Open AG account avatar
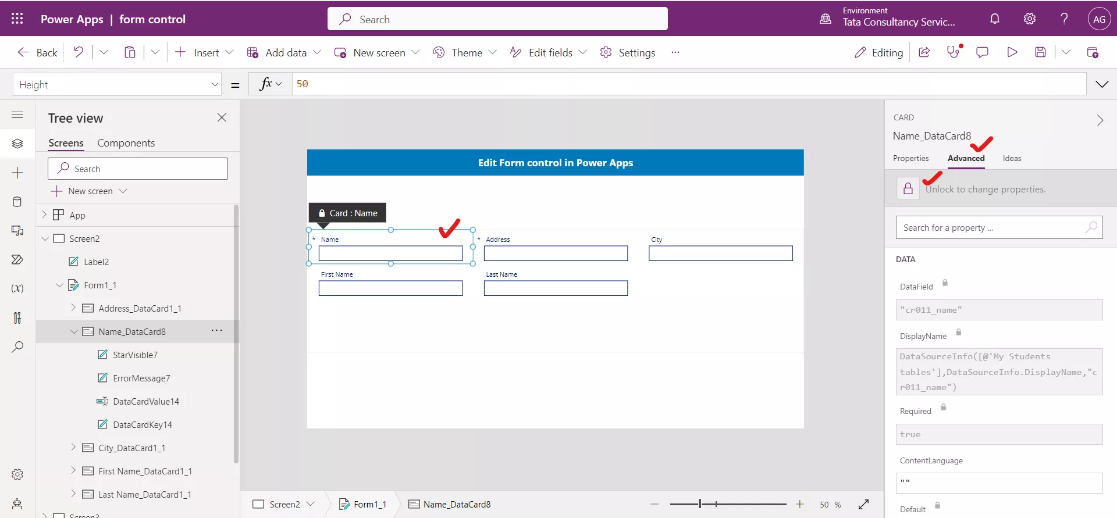The image size is (1117, 518). (1099, 19)
